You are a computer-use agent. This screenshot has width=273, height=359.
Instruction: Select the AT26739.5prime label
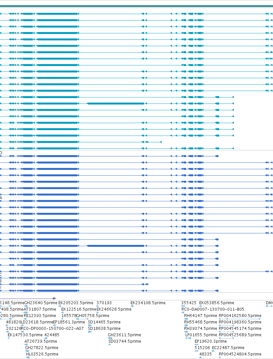tap(41, 341)
